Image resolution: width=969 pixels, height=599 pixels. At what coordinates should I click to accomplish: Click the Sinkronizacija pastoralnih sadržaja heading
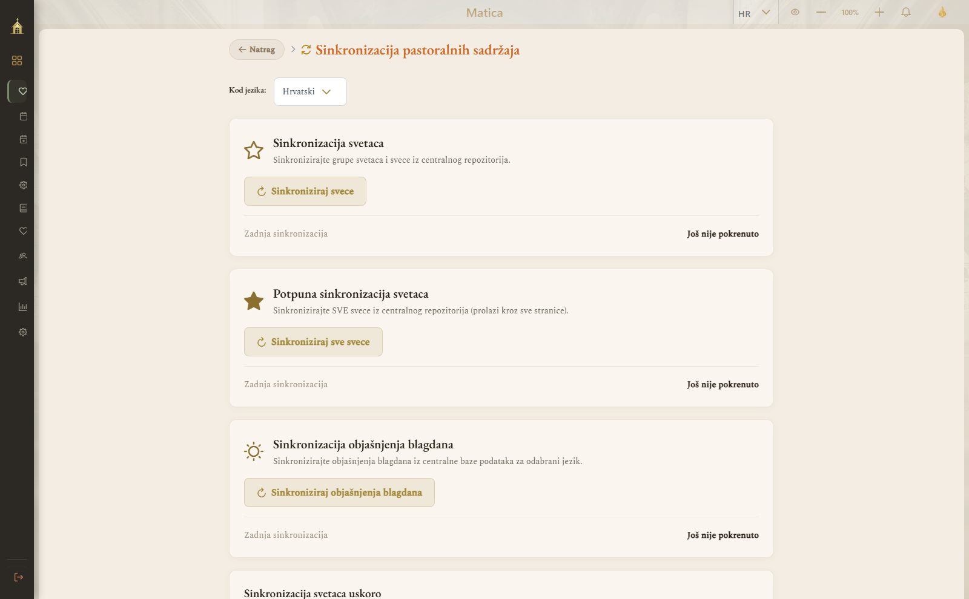417,50
